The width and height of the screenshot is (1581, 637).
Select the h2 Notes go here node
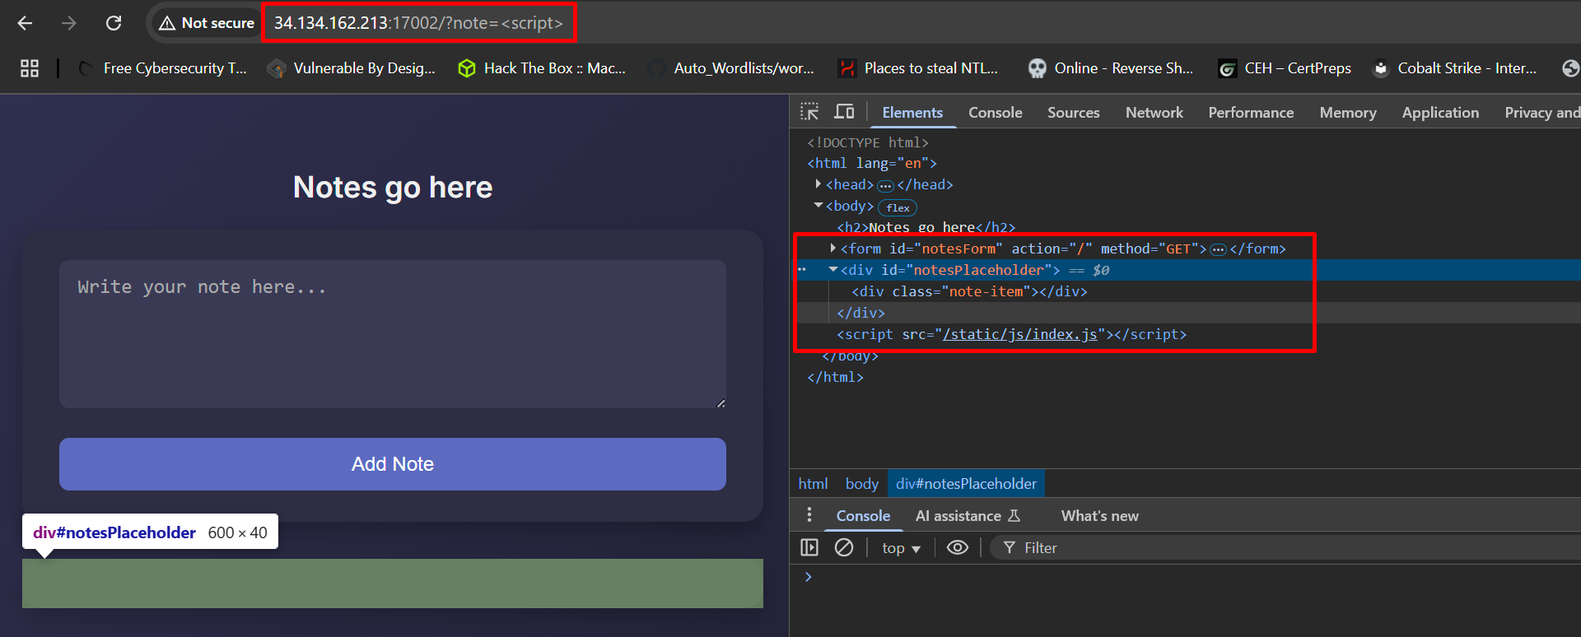926,227
